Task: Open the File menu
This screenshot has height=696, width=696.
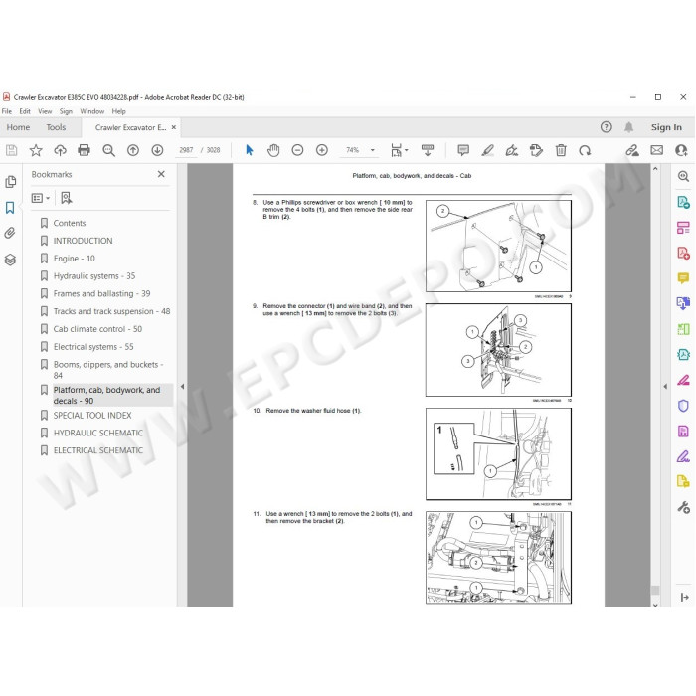Action: point(7,111)
